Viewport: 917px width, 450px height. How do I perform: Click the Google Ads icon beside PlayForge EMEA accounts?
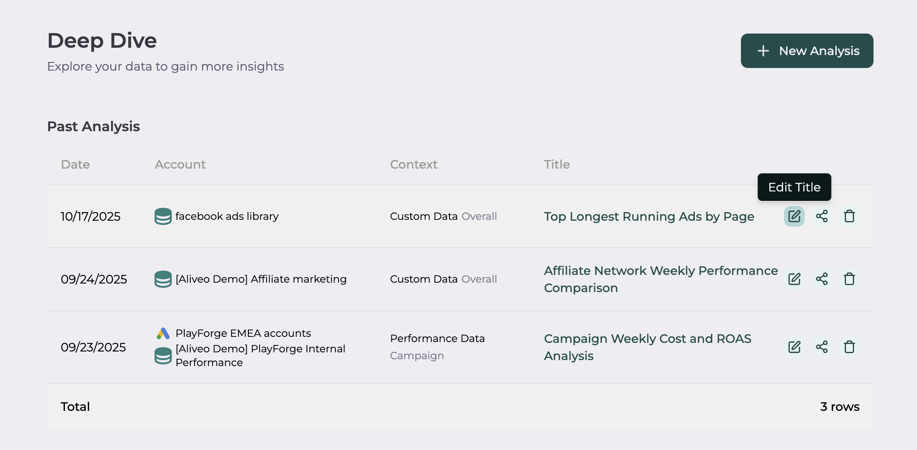(163, 333)
